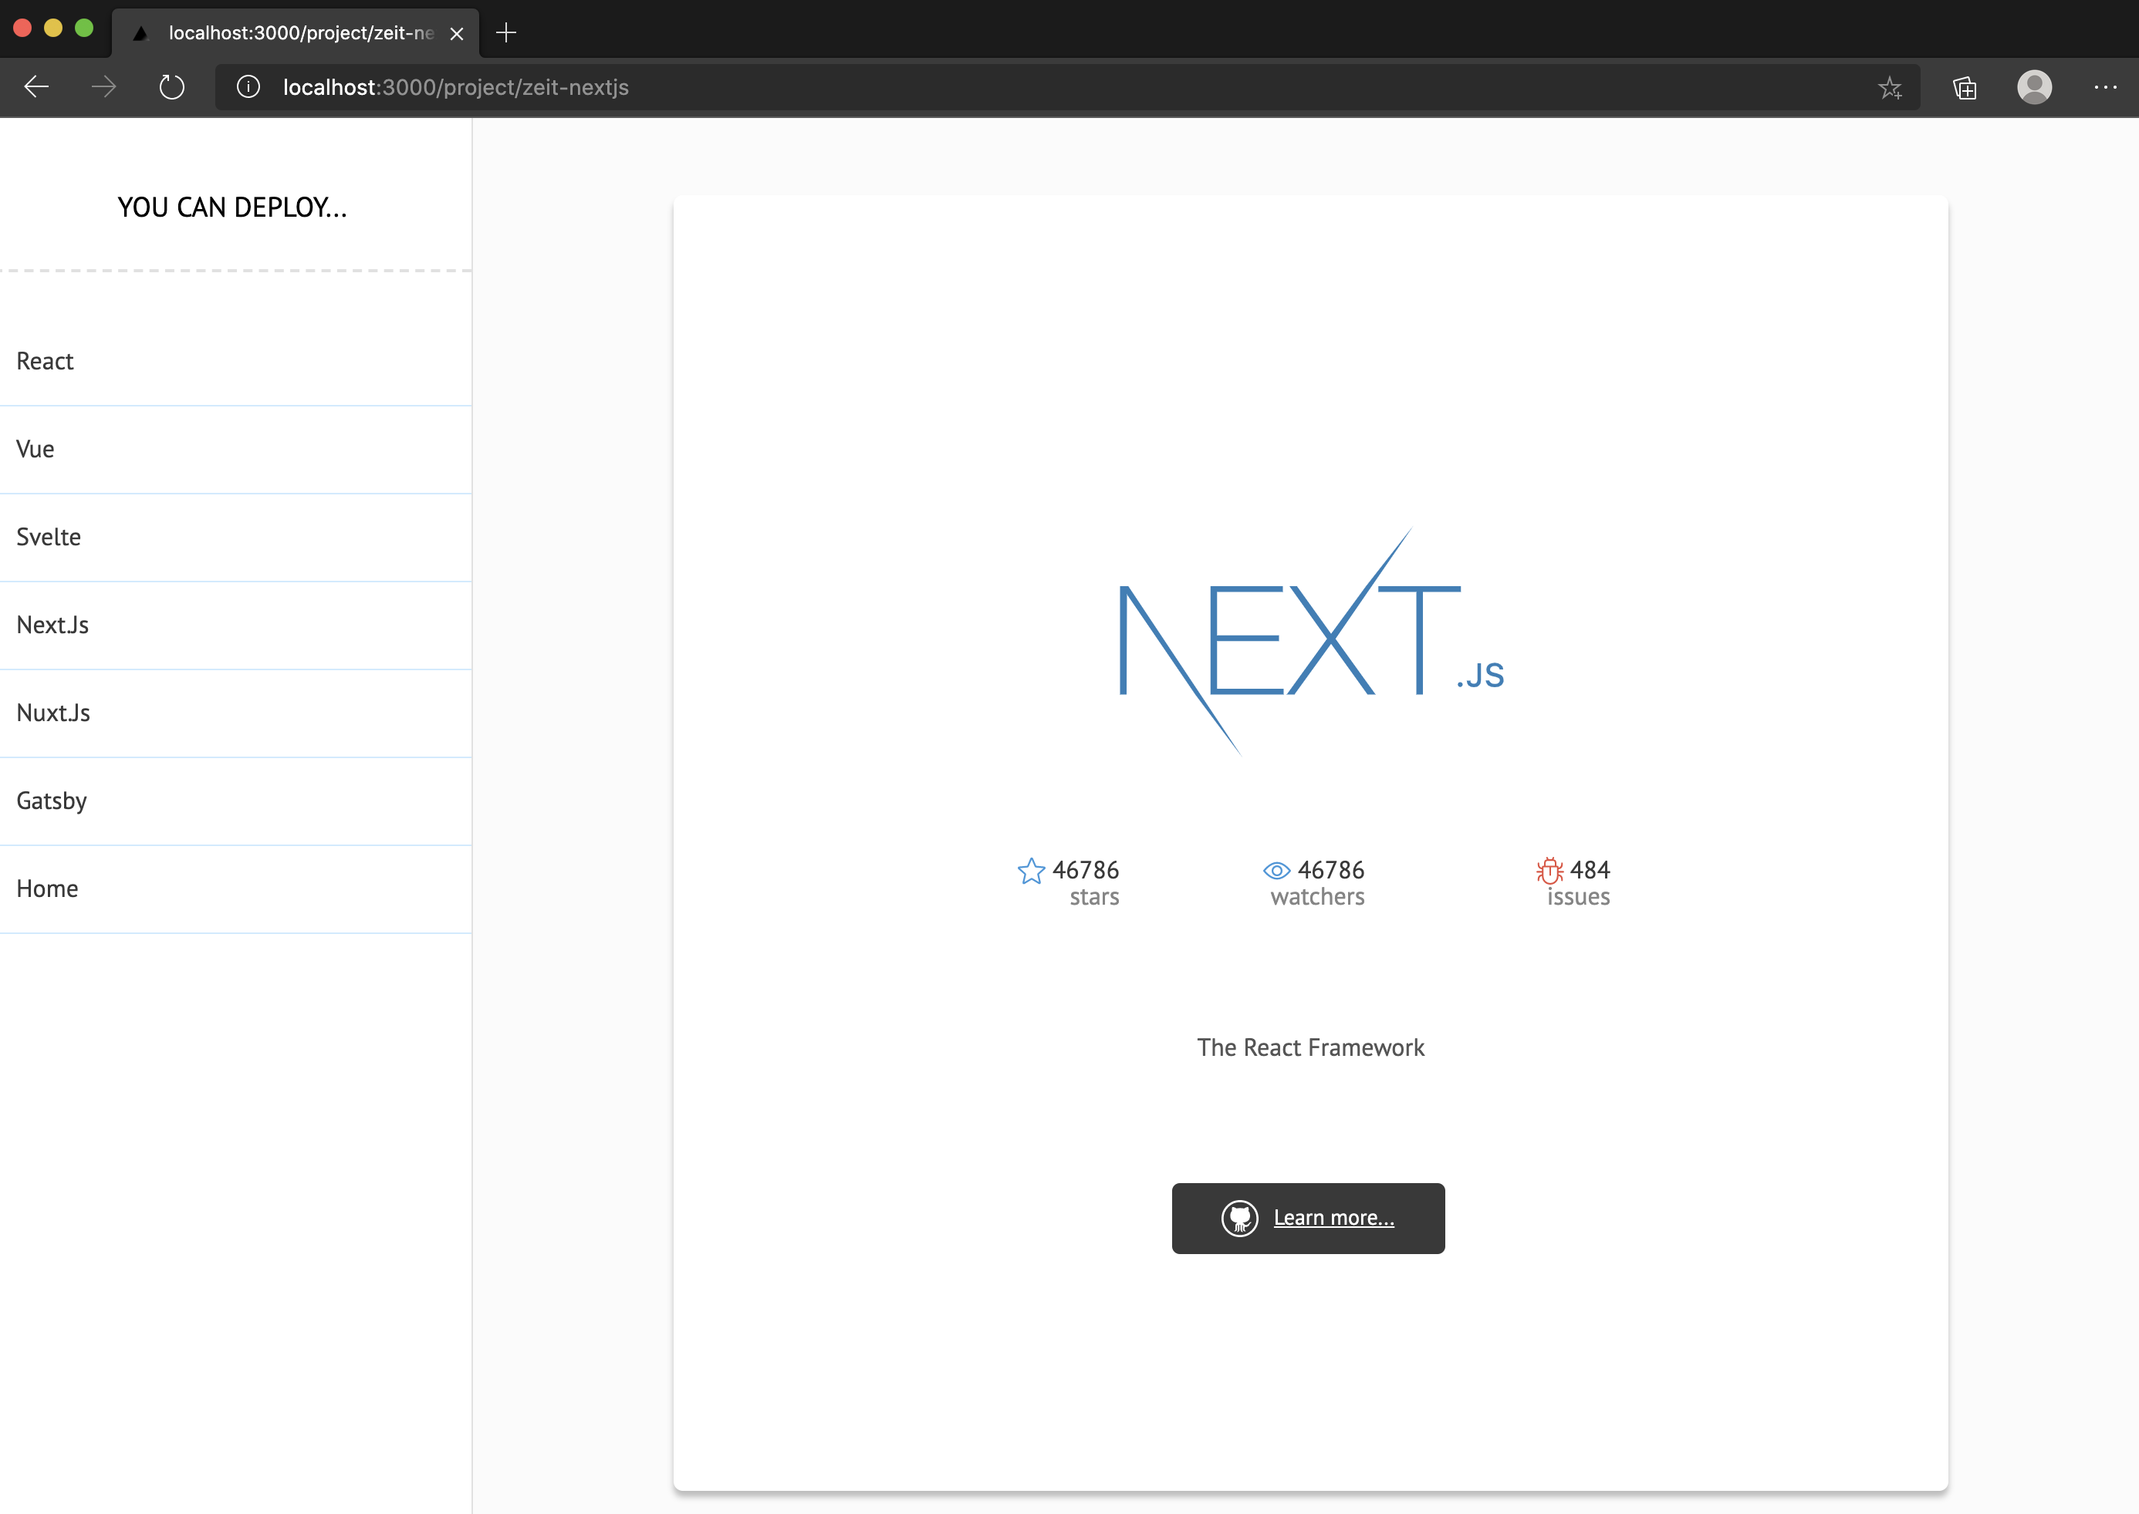Click the bug icon showing 484 issues
This screenshot has height=1514, width=2139.
click(1549, 870)
